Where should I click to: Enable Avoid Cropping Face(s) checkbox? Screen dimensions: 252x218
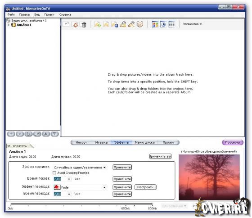tap(54, 173)
